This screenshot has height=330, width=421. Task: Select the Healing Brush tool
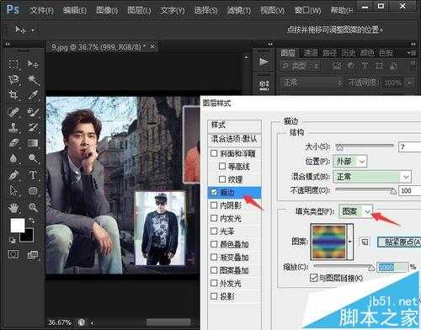pos(13,112)
